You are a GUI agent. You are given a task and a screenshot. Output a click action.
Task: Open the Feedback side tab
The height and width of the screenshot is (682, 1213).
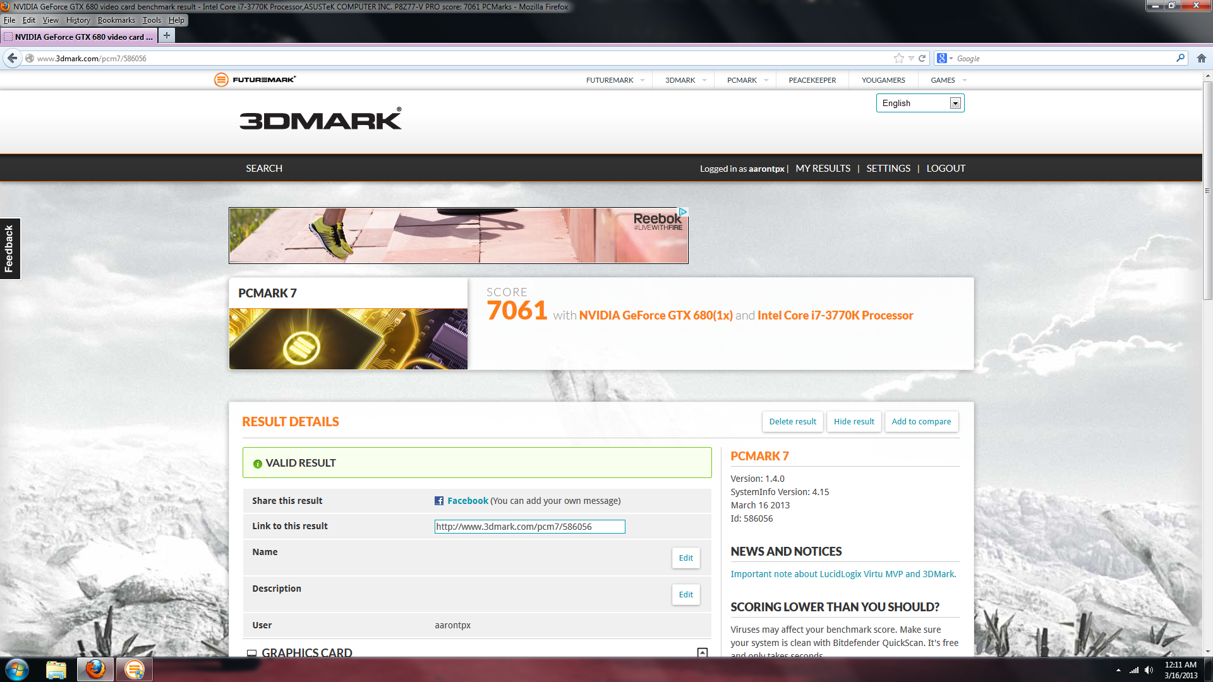click(10, 249)
